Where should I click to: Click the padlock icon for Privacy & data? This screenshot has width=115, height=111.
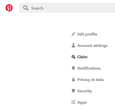[73, 79]
